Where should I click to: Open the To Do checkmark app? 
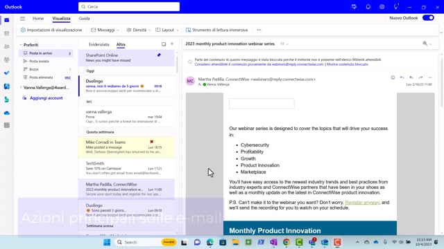point(7,73)
